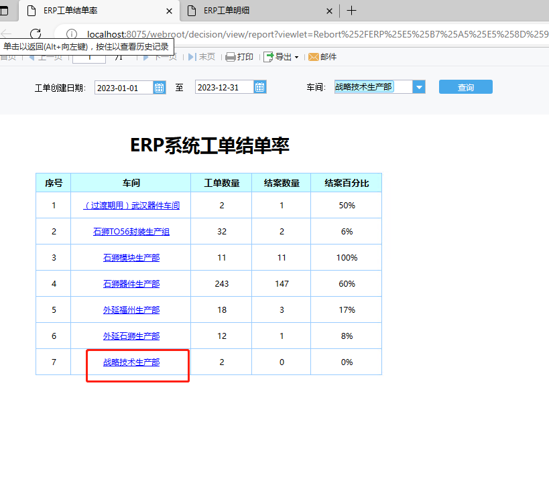
Task: Select 结案数量 value in 外延福州生产部 row
Action: pos(282,310)
